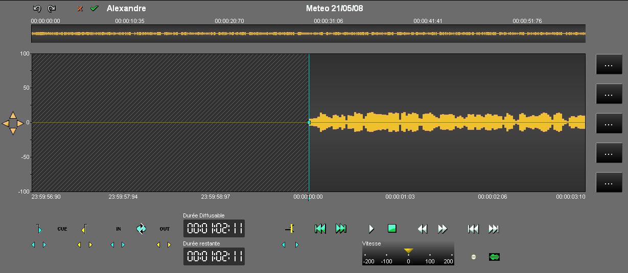
Task: Confirm edits with the green checkmark
Action: coord(94,9)
